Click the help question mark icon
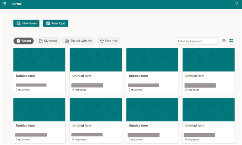242x145 pixels. pos(236,4)
